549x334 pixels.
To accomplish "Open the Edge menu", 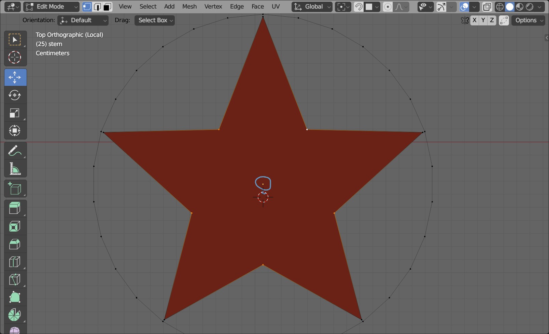I will pyautogui.click(x=237, y=6).
